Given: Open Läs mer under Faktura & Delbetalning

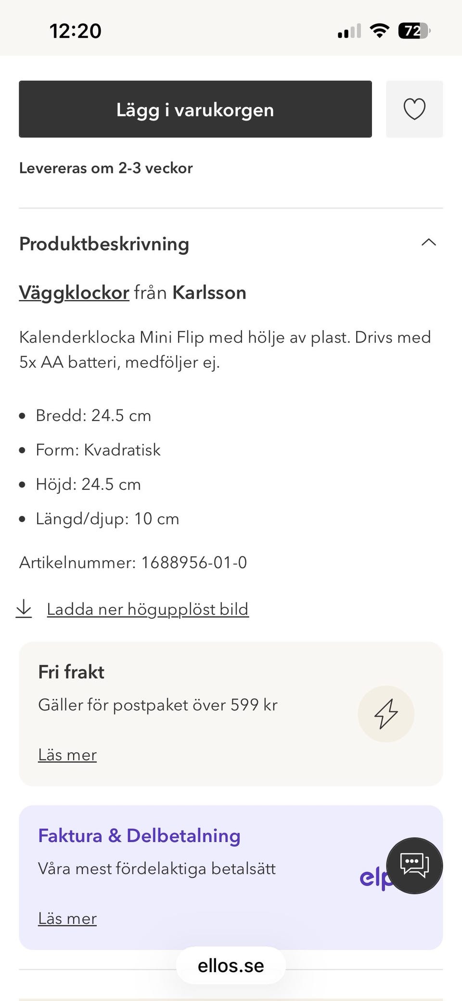Looking at the screenshot, I should pos(67,919).
